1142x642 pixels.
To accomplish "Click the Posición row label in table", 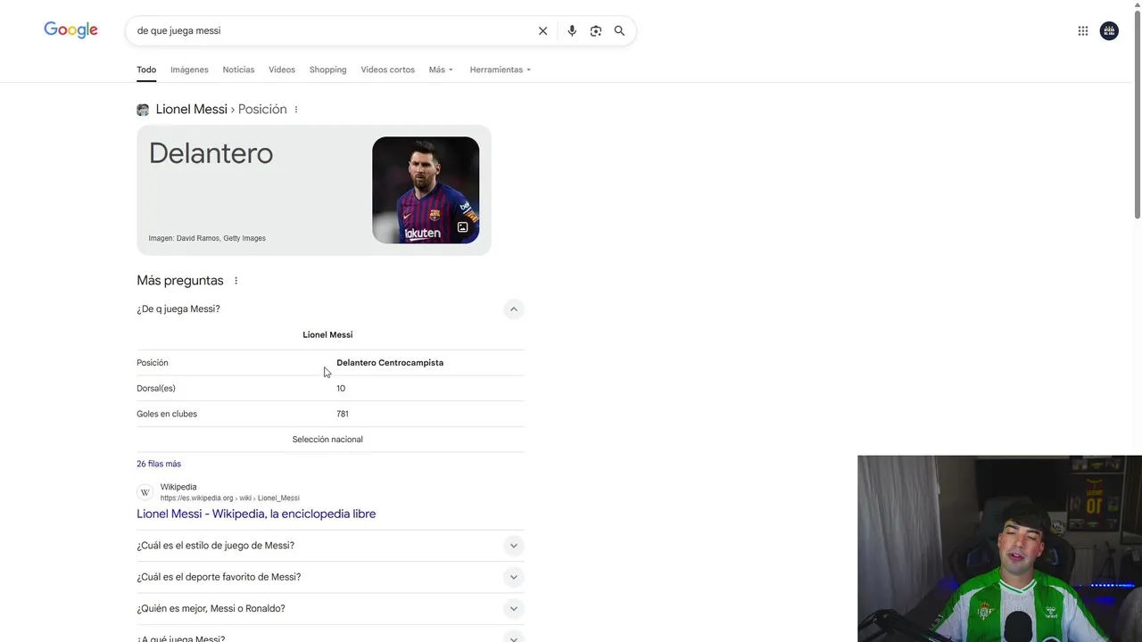I will point(153,363).
